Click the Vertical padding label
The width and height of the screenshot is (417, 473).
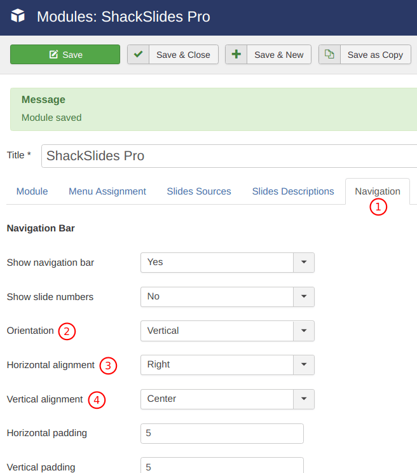tap(41, 467)
